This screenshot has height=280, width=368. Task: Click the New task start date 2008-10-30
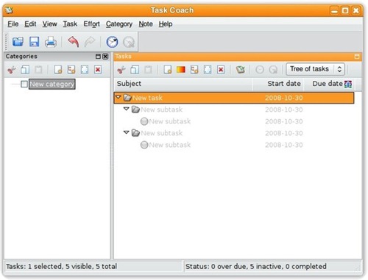pos(284,98)
